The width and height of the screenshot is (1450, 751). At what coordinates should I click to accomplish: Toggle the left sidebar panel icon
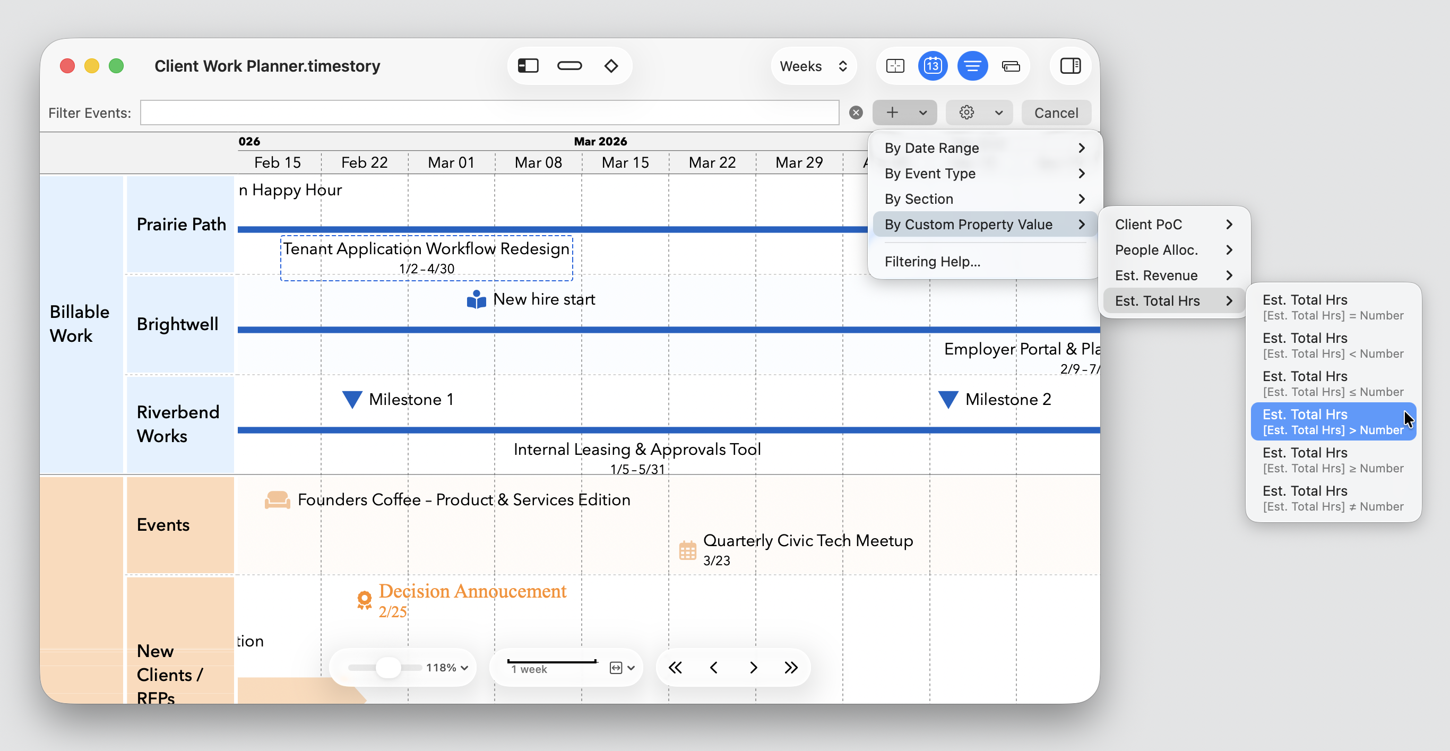click(528, 66)
